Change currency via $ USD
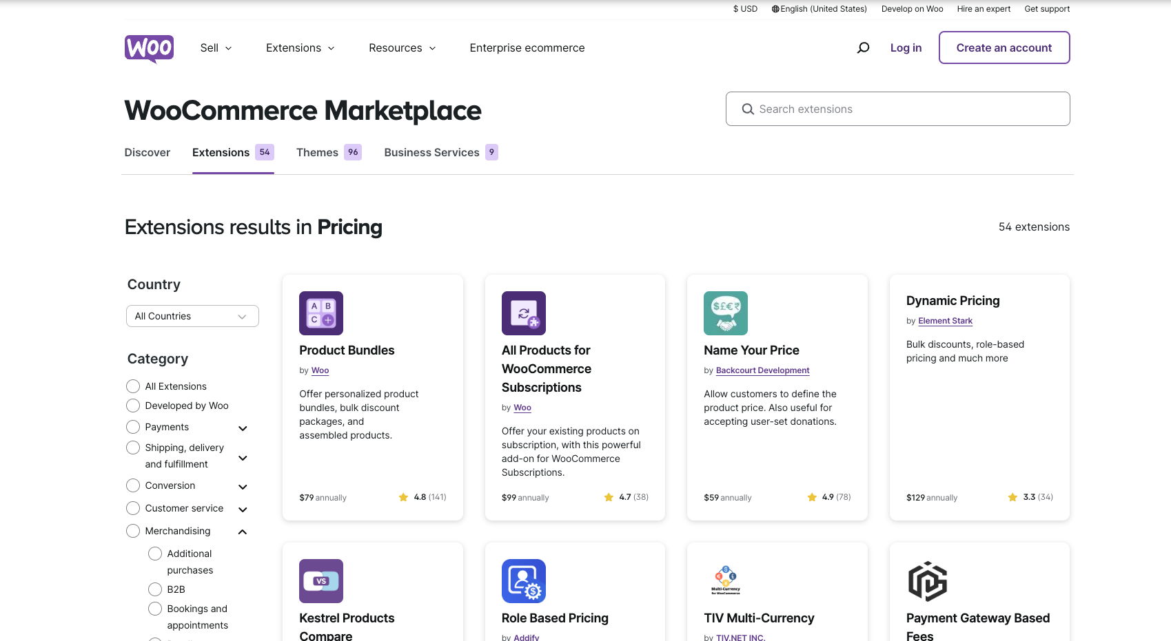 745,9
